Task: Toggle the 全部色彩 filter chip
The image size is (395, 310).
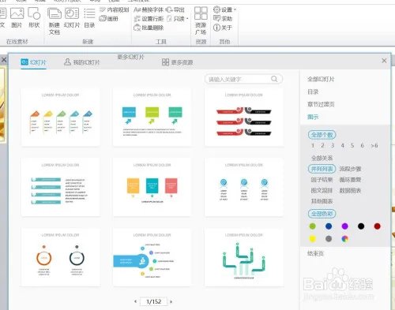Action: coord(322,214)
